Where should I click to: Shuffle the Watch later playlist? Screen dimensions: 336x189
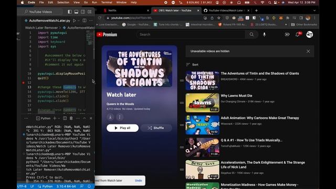(x=156, y=128)
